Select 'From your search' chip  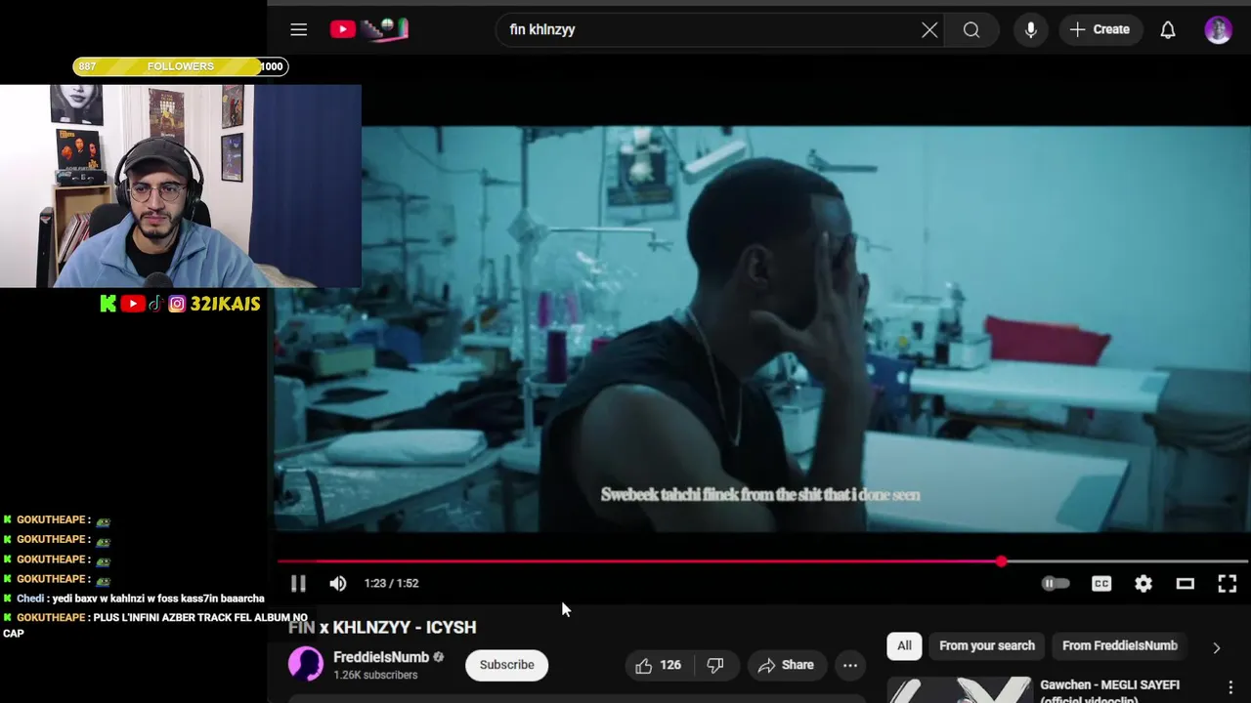pyautogui.click(x=987, y=645)
